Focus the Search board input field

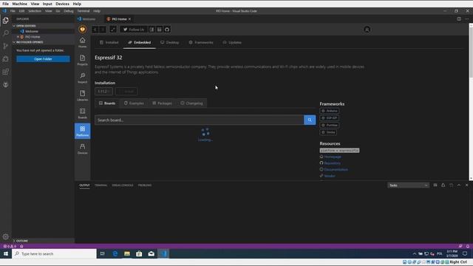pos(199,120)
